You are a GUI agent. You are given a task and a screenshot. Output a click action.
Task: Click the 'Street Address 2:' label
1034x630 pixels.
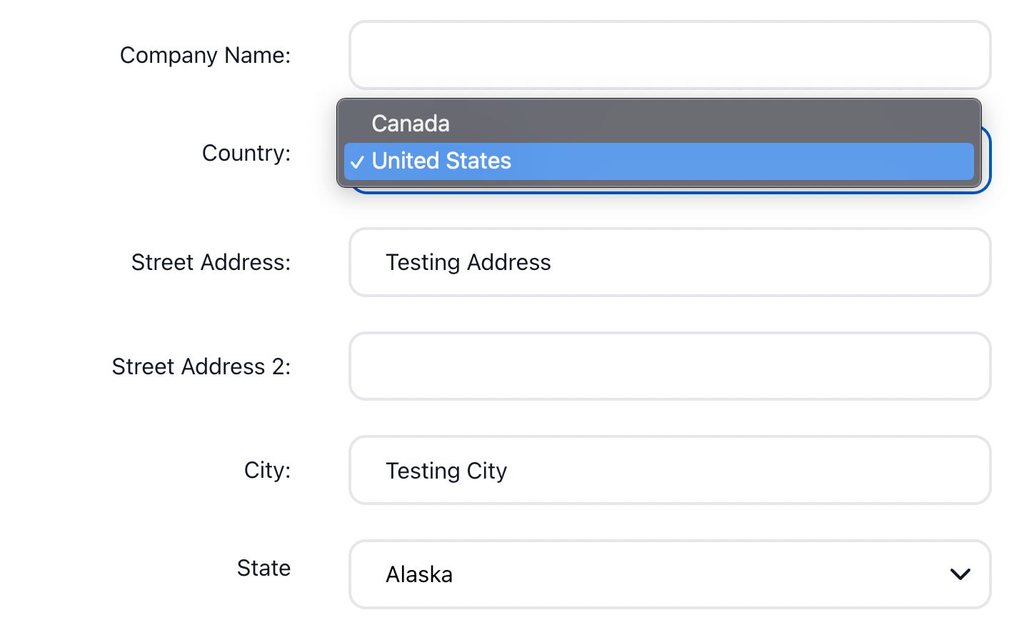tap(201, 366)
